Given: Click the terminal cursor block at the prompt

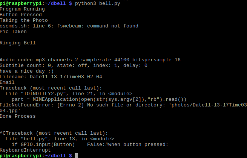Looking at the screenshot, I should point(77,156).
